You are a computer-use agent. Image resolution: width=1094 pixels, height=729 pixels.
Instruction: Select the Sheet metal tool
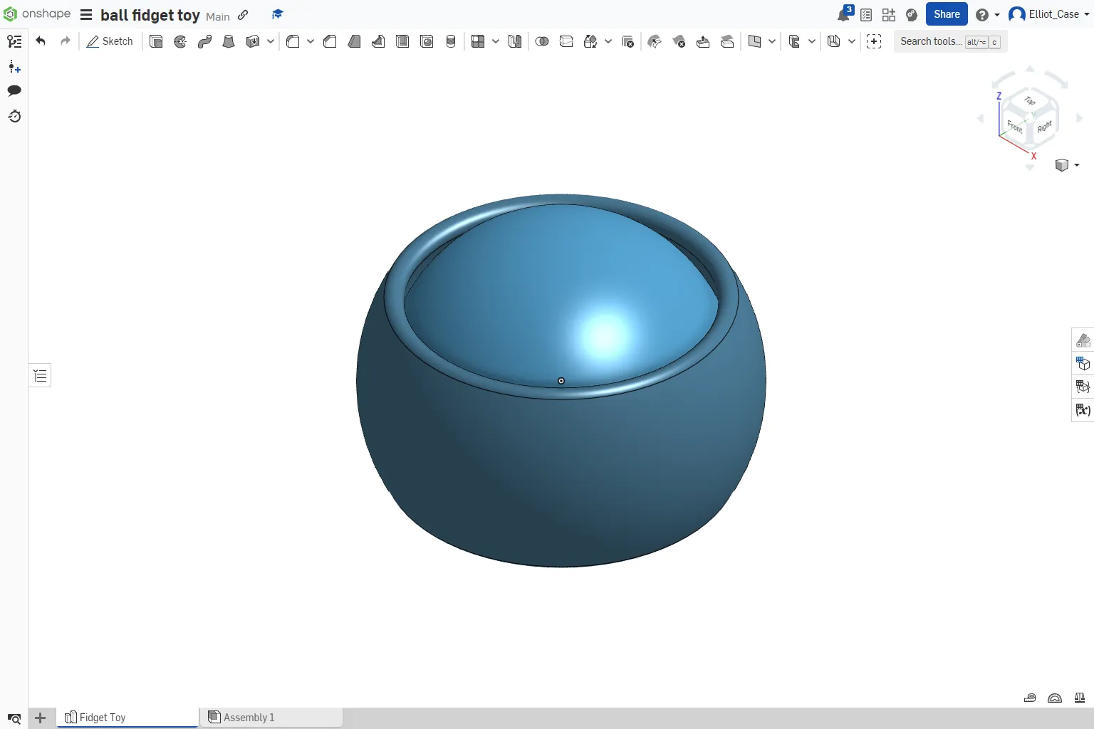(834, 41)
